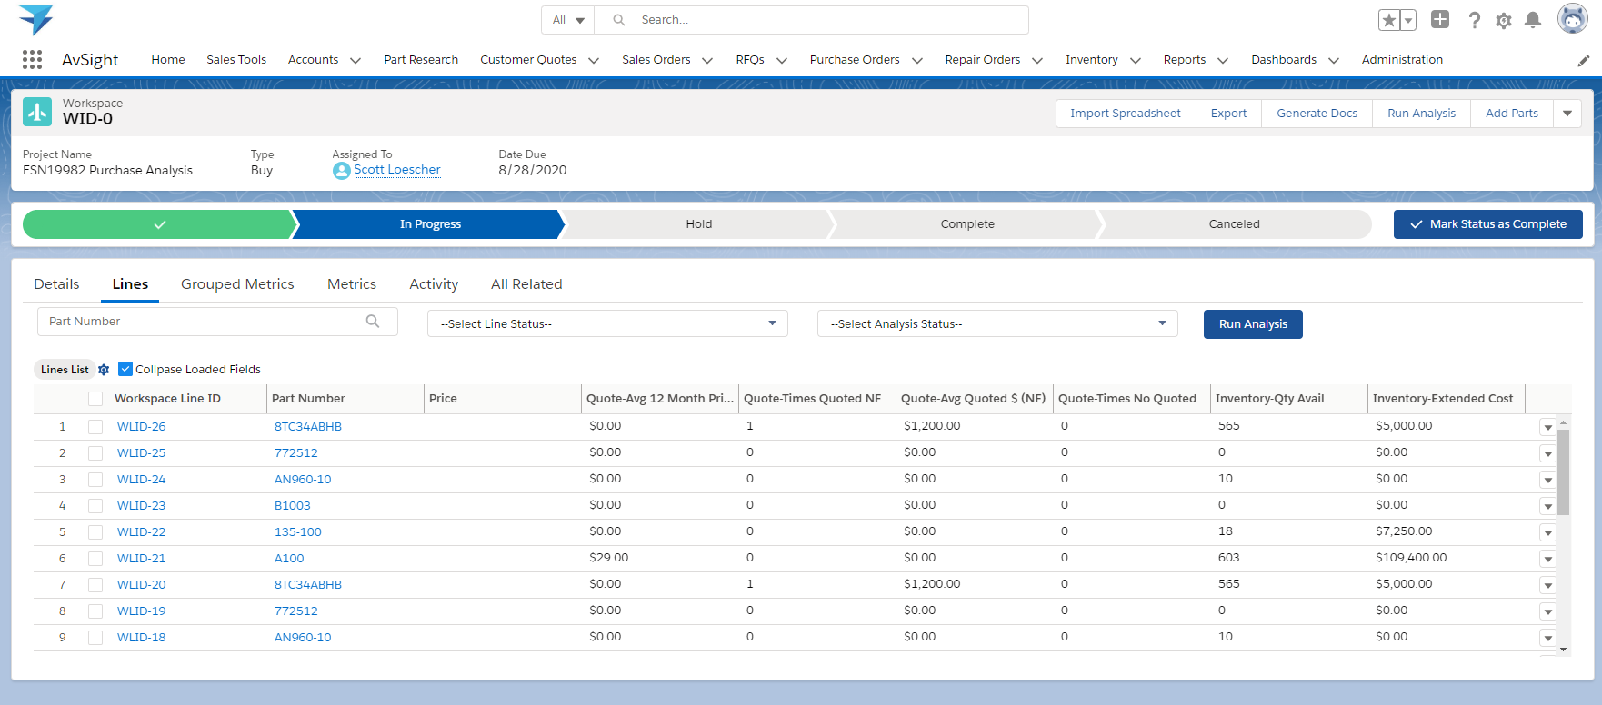Tick the select-all header checkbox
This screenshot has height=705, width=1602.
pyautogui.click(x=95, y=399)
